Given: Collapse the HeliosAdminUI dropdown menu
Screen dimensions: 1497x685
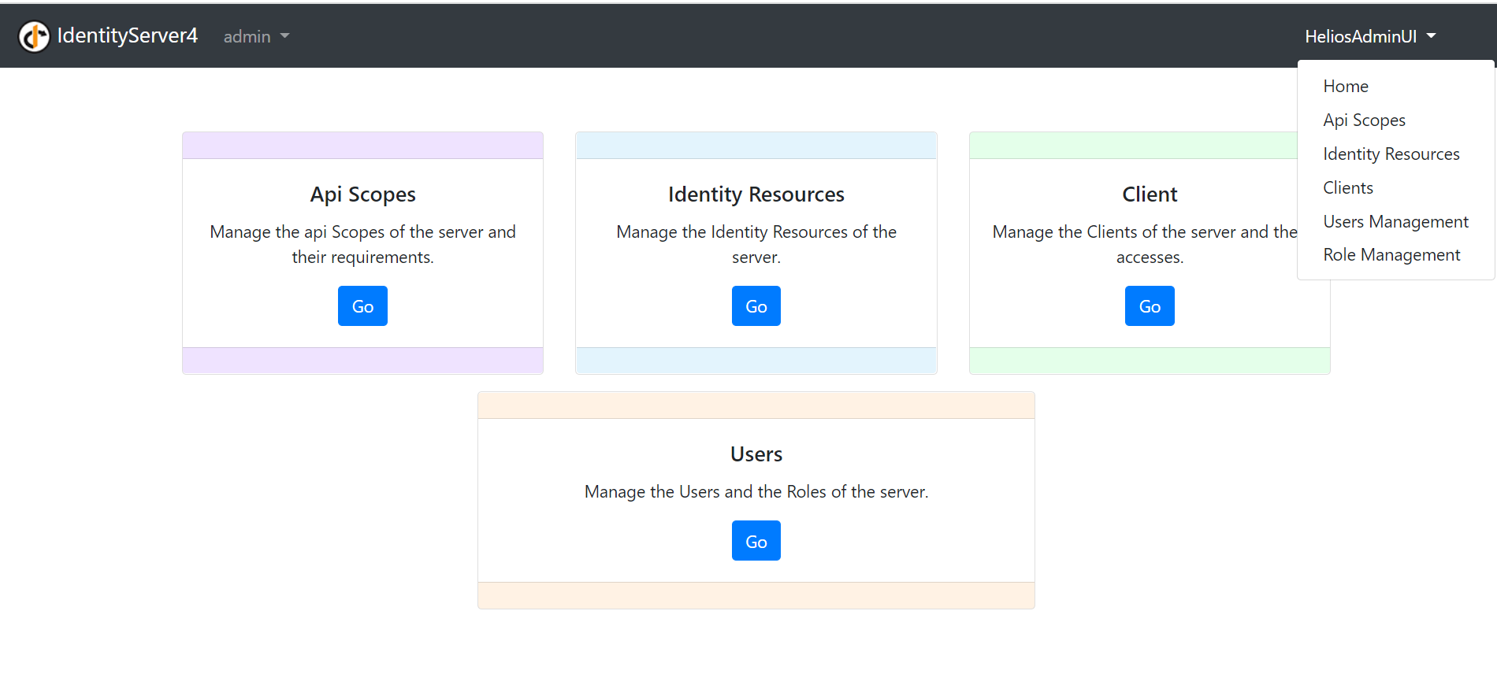Looking at the screenshot, I should coord(1370,36).
